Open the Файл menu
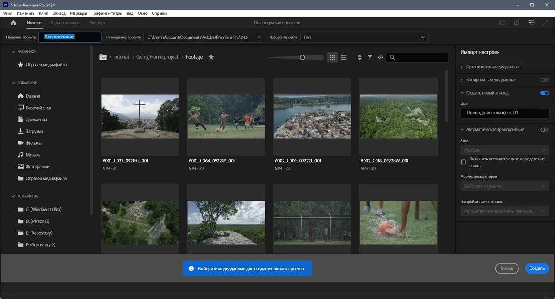 tap(7, 13)
